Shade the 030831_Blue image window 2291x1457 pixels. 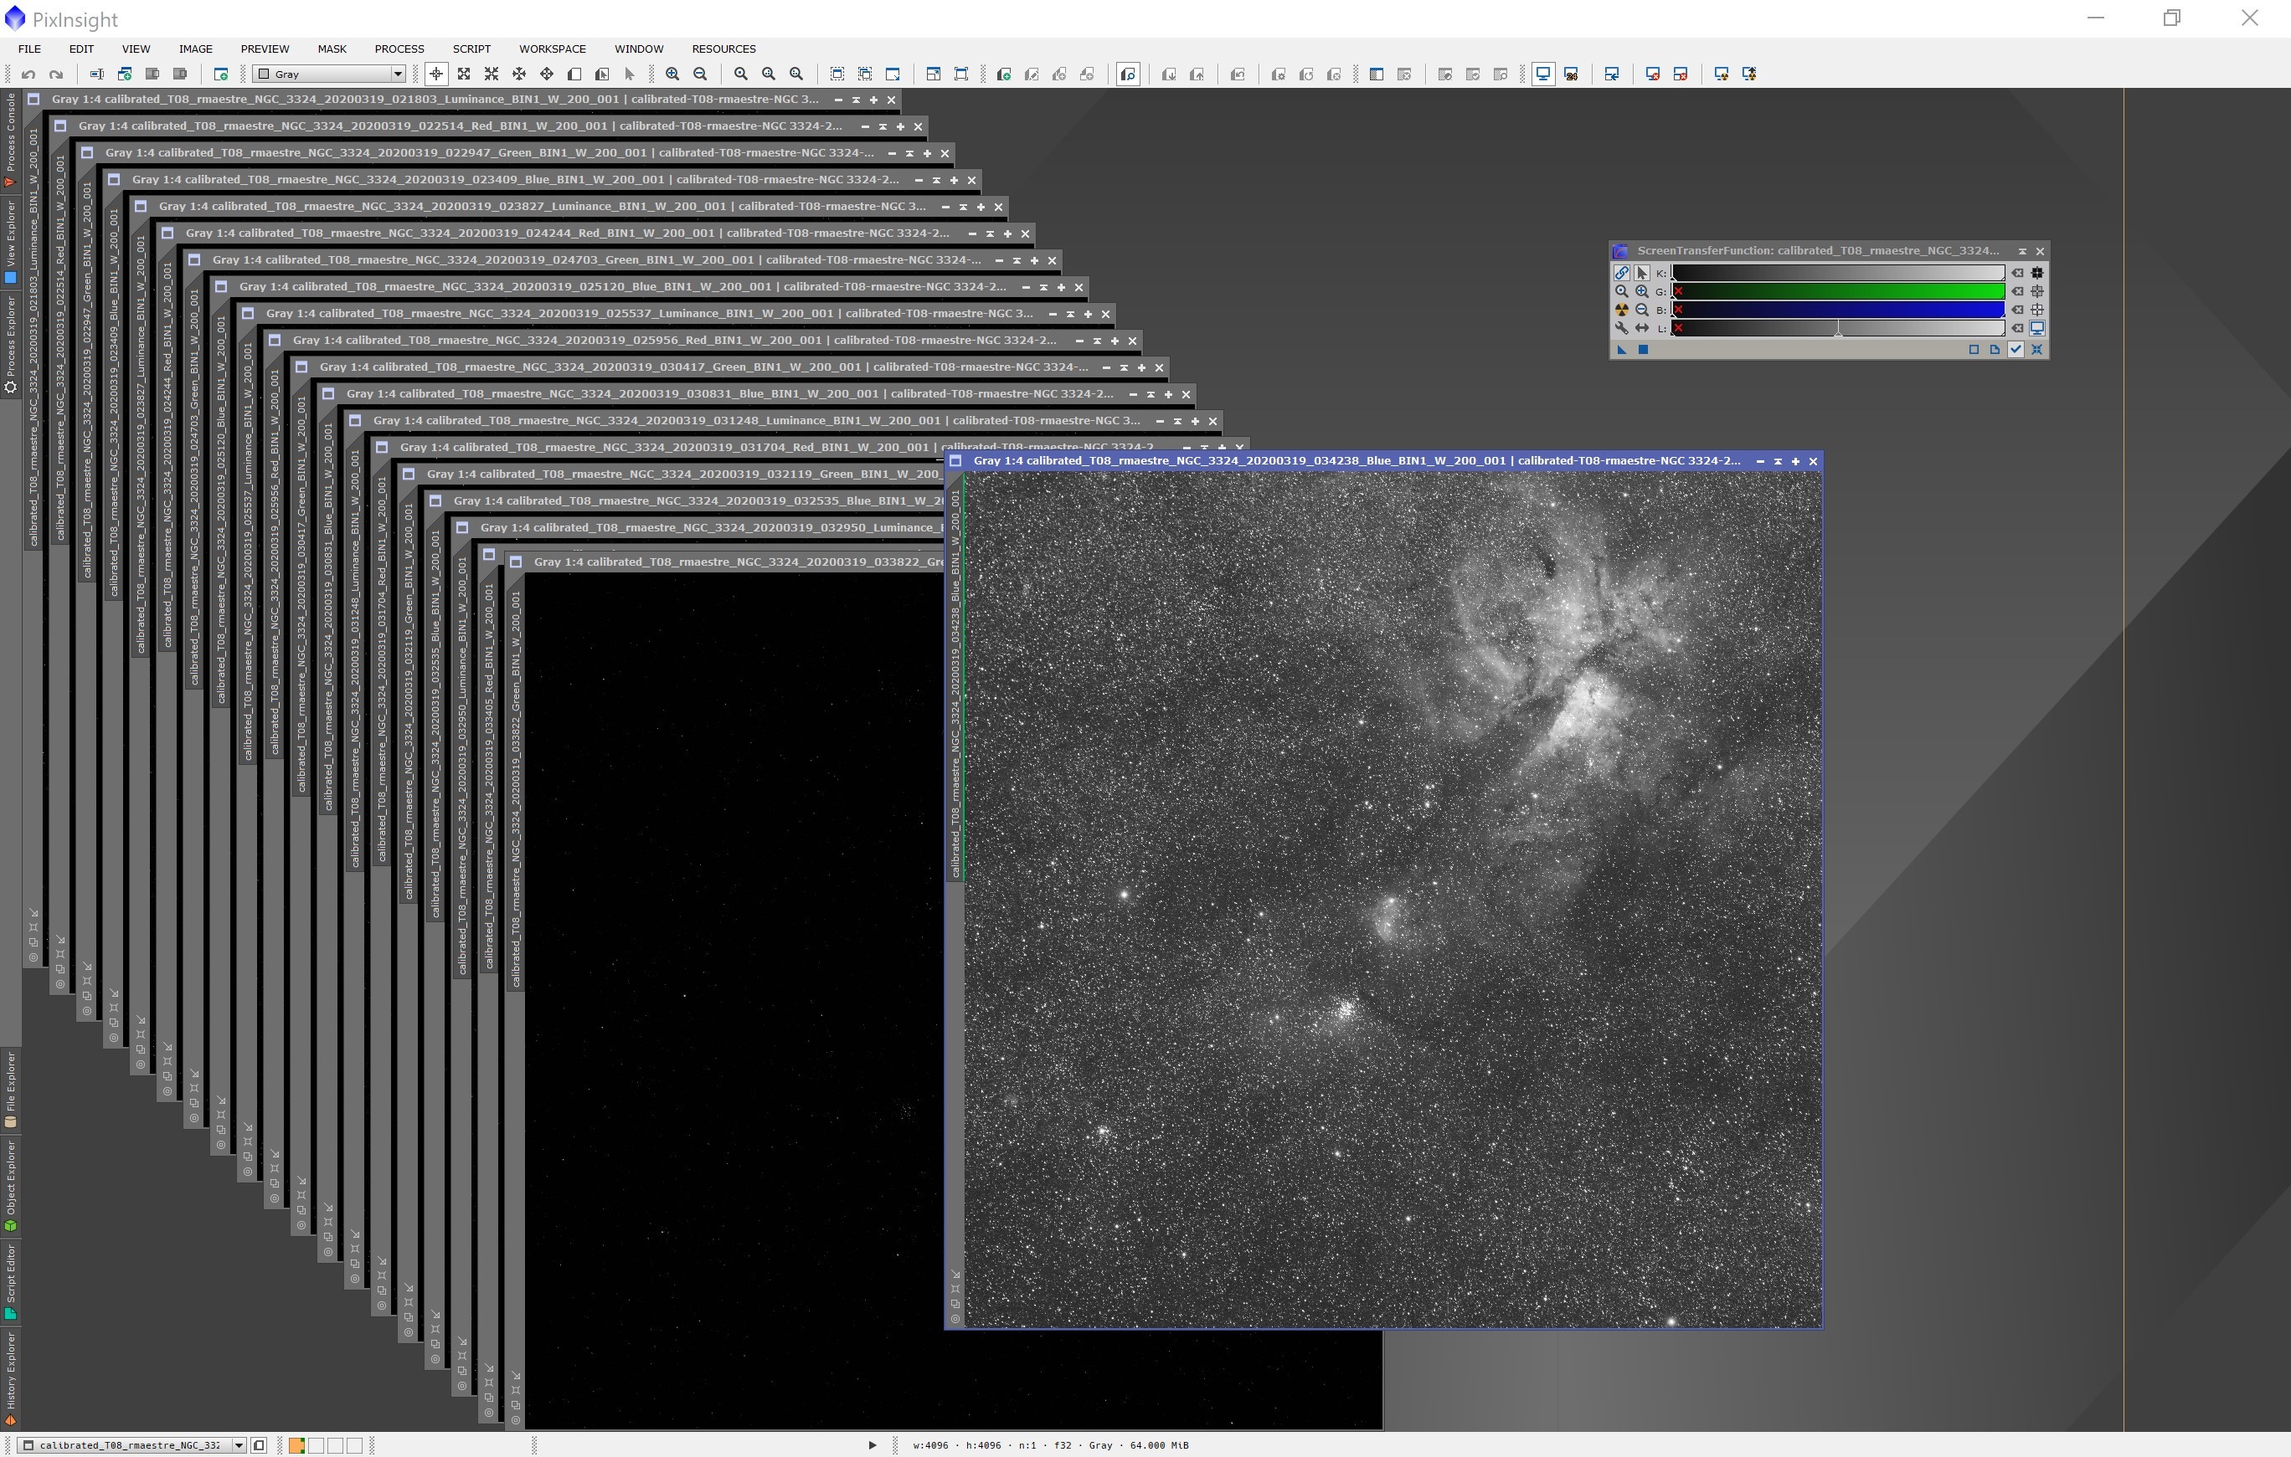tap(1150, 393)
